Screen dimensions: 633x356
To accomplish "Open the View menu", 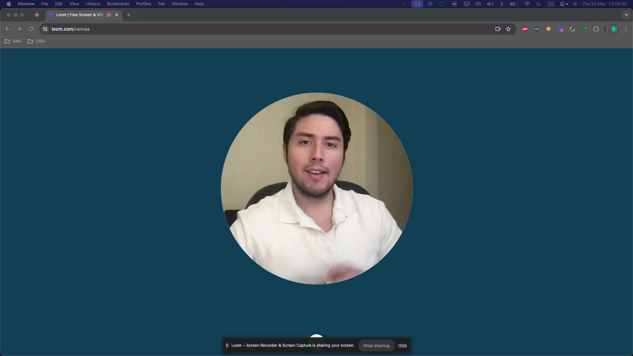I will tap(74, 3).
